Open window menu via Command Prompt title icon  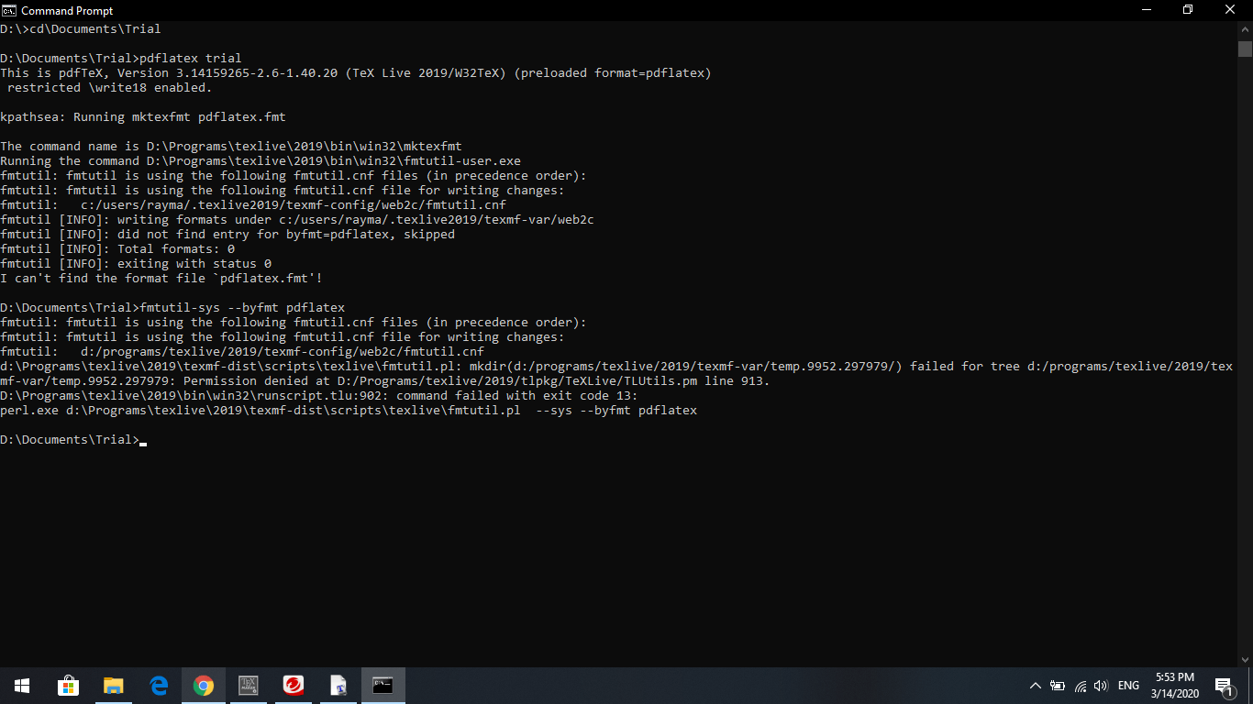(9, 10)
